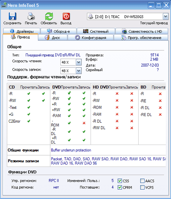This screenshot has width=171, height=199.
Task: Expand the current drive dropdown arrow
Action: click(165, 17)
